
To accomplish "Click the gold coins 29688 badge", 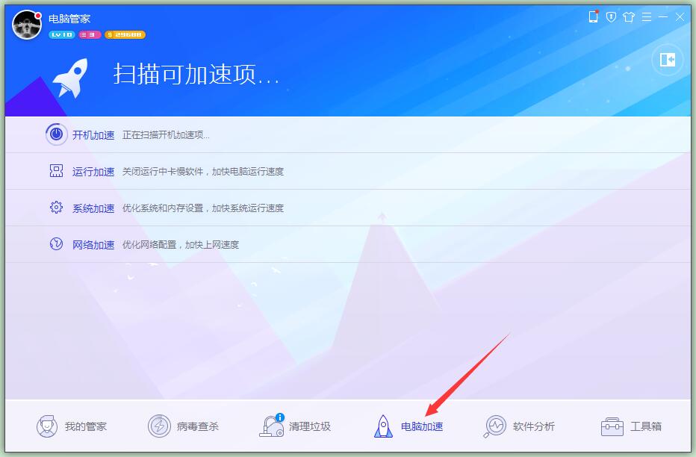I will tap(125, 35).
